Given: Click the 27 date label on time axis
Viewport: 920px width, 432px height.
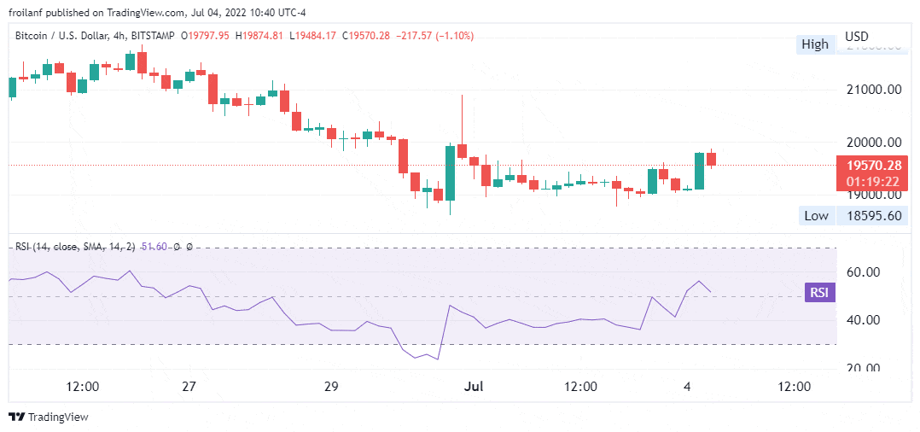Looking at the screenshot, I should [189, 387].
